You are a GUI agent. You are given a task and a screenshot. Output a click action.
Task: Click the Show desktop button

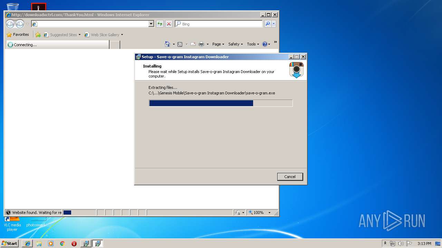point(438,244)
